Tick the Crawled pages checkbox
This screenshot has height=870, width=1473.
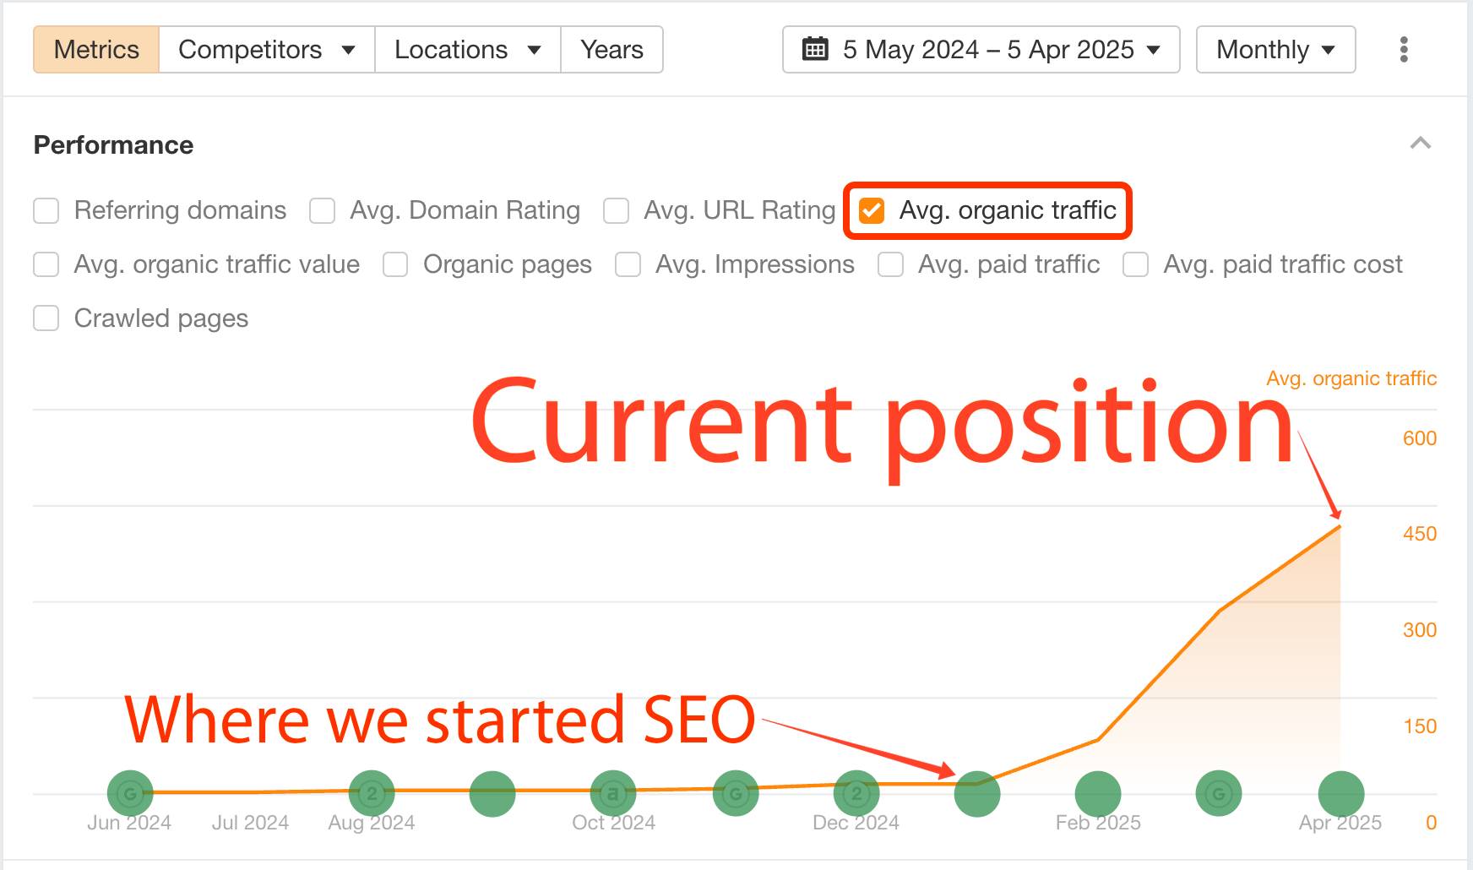(46, 318)
